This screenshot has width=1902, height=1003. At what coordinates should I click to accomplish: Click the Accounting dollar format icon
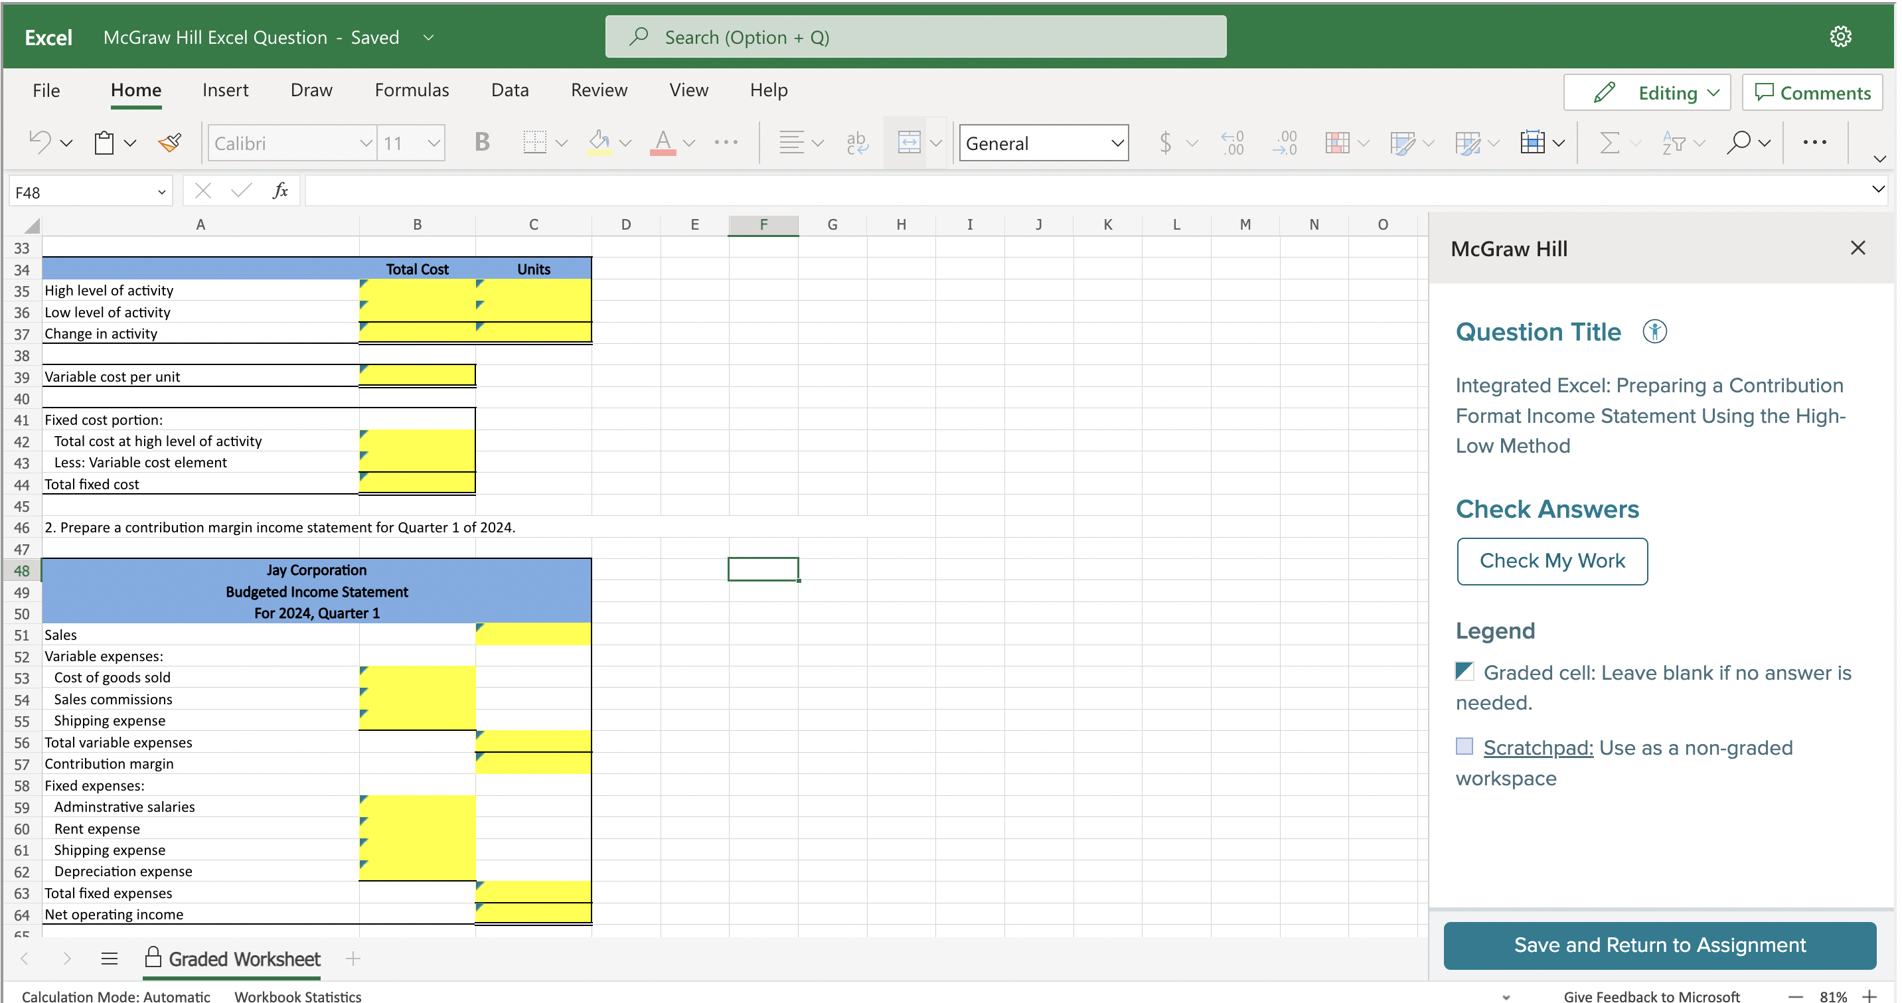click(x=1165, y=143)
